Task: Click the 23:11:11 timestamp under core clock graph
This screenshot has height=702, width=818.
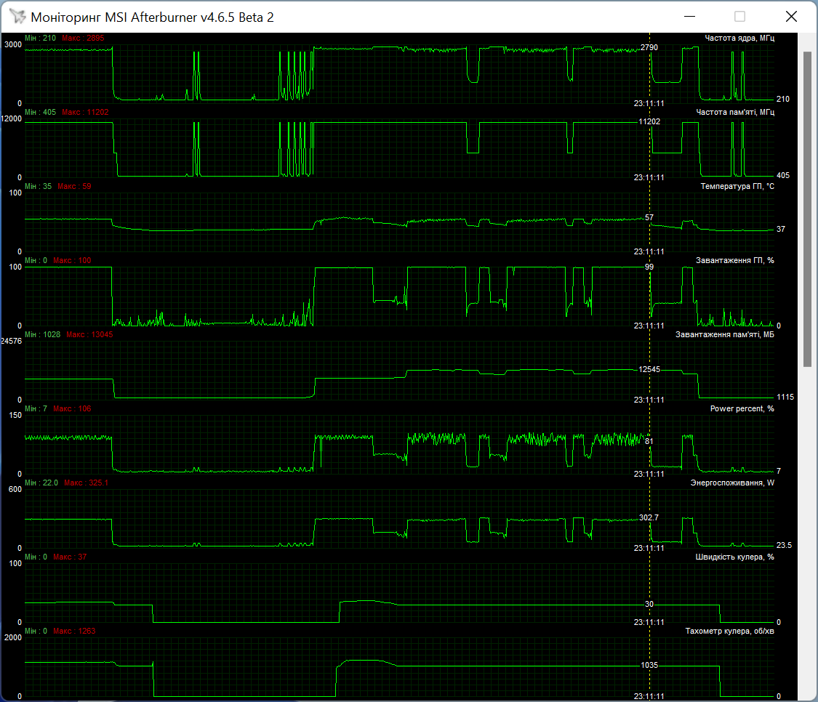Action: tap(649, 103)
